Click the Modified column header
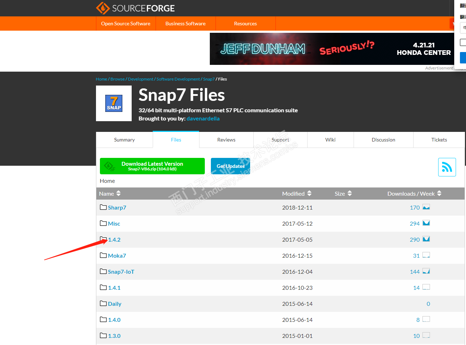466x345 pixels. (293, 194)
